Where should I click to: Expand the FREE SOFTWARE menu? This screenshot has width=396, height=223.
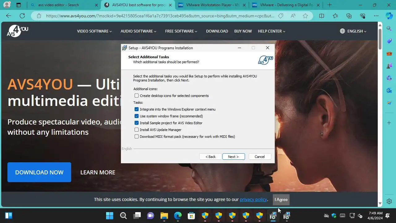click(181, 31)
